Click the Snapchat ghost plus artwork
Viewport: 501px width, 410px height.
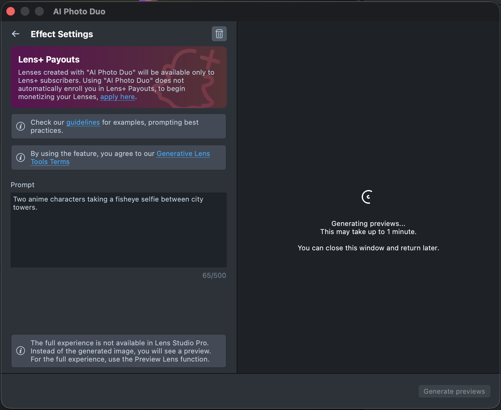tap(191, 77)
